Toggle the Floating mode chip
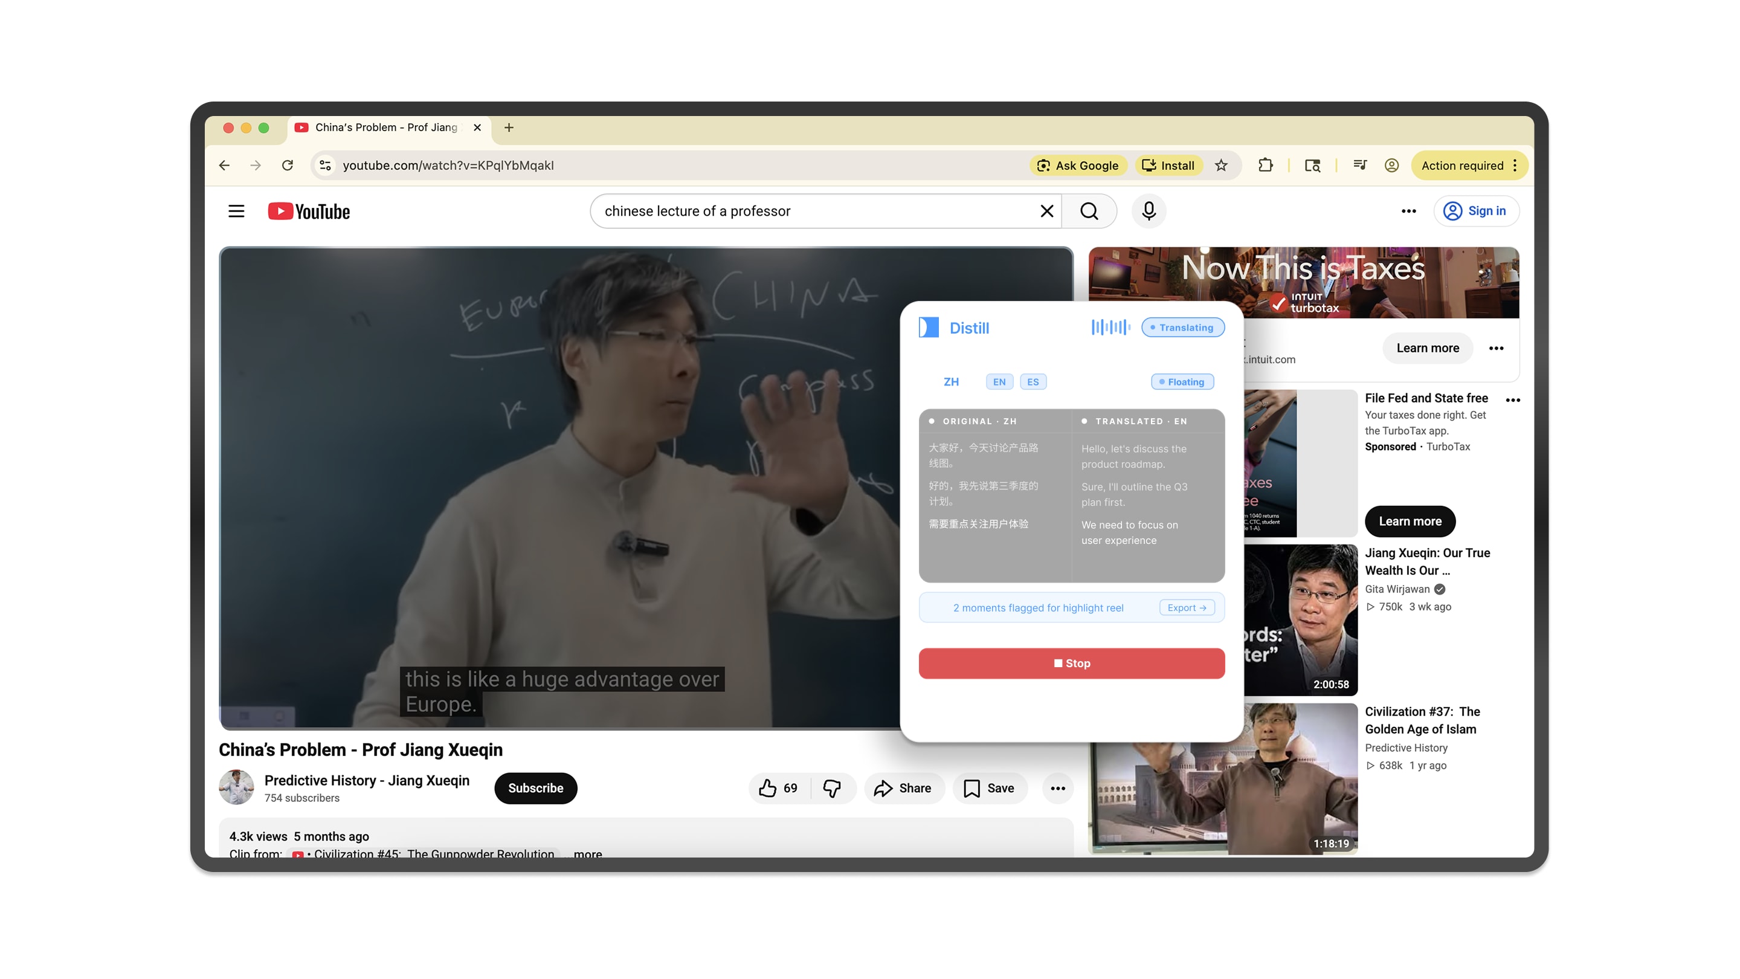 pyautogui.click(x=1182, y=382)
